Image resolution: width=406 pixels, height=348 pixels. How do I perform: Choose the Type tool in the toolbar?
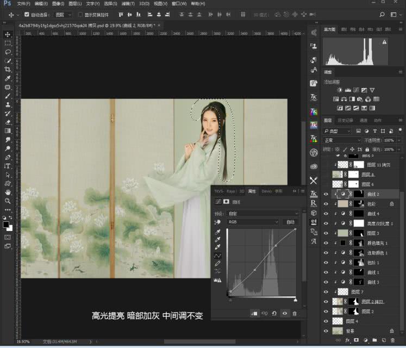(x=8, y=166)
